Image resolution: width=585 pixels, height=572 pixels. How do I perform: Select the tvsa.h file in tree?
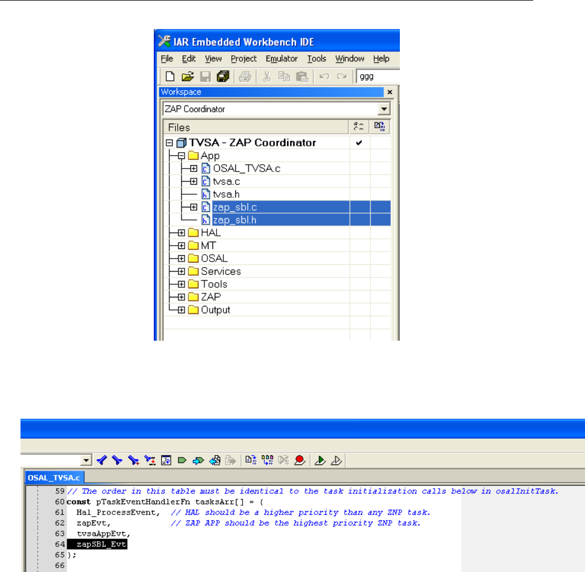pos(226,194)
